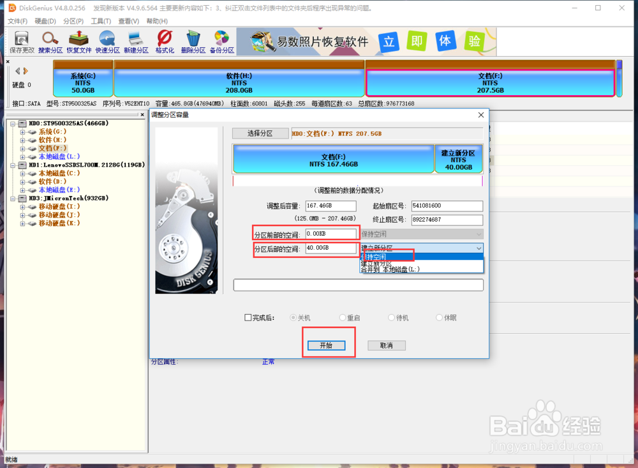Select 建立新分区 from the space dropdown list
638x468 pixels.
tap(383, 262)
